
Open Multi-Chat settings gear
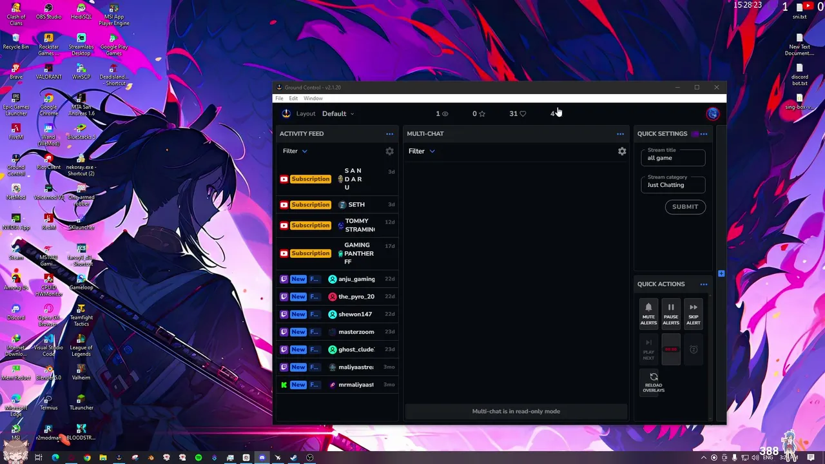click(x=622, y=151)
